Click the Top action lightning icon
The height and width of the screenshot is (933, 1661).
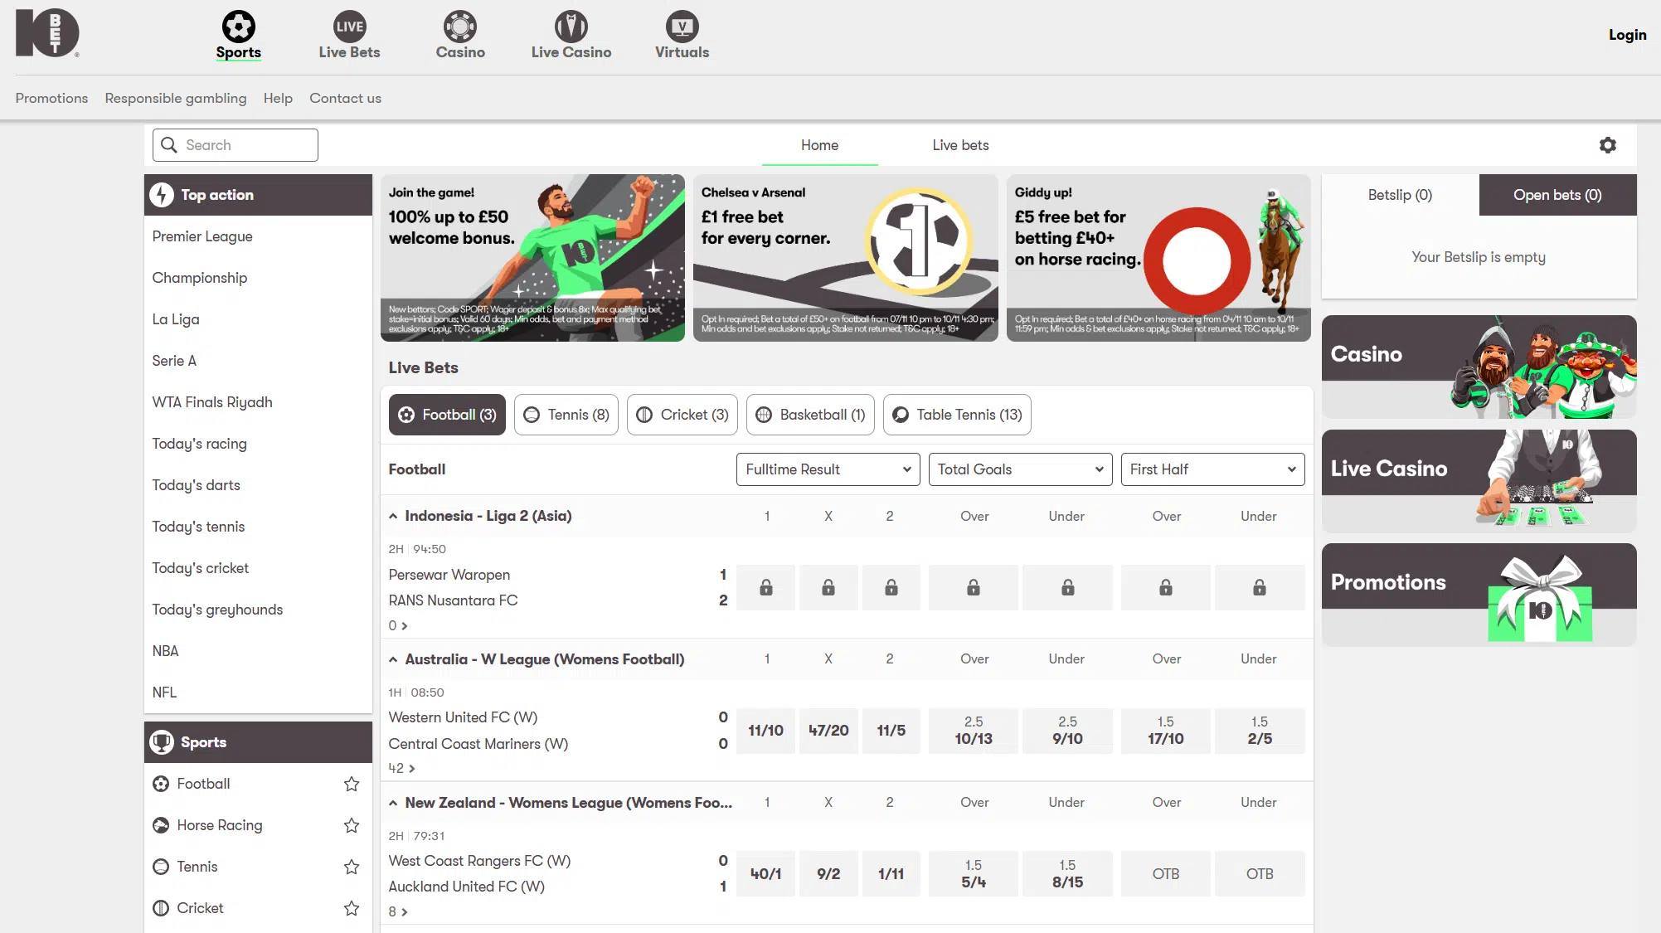[162, 195]
